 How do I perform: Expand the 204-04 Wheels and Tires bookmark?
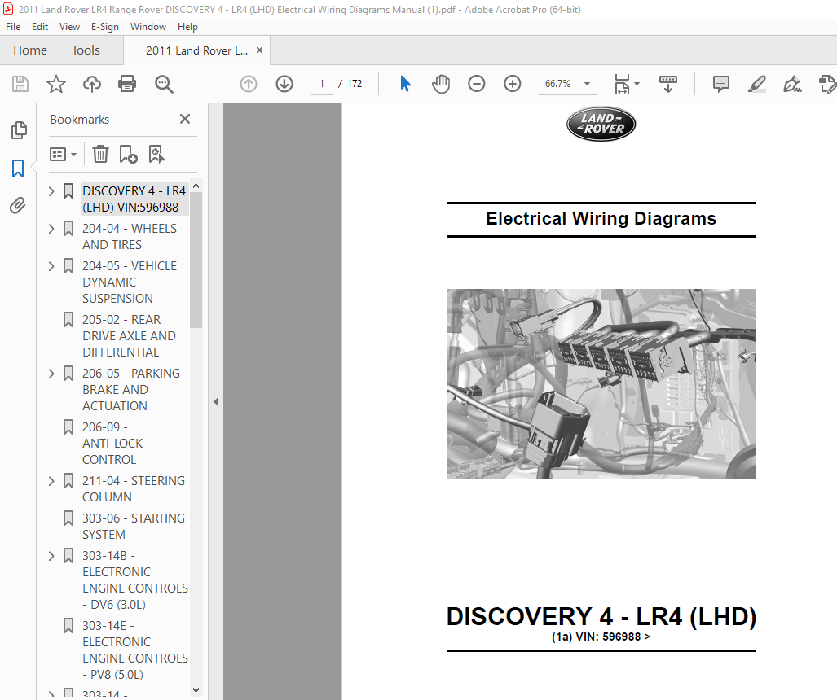[51, 229]
